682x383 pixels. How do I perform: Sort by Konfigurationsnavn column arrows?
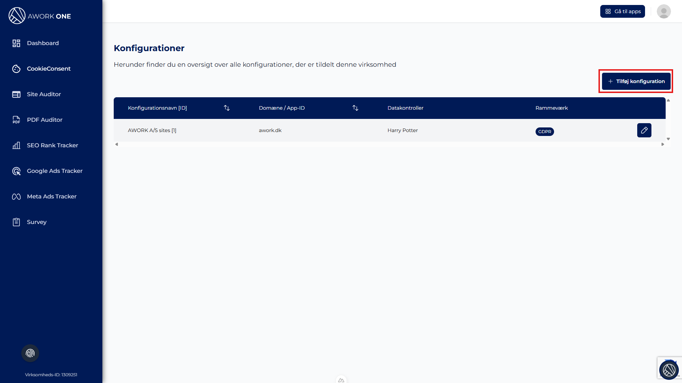227,108
